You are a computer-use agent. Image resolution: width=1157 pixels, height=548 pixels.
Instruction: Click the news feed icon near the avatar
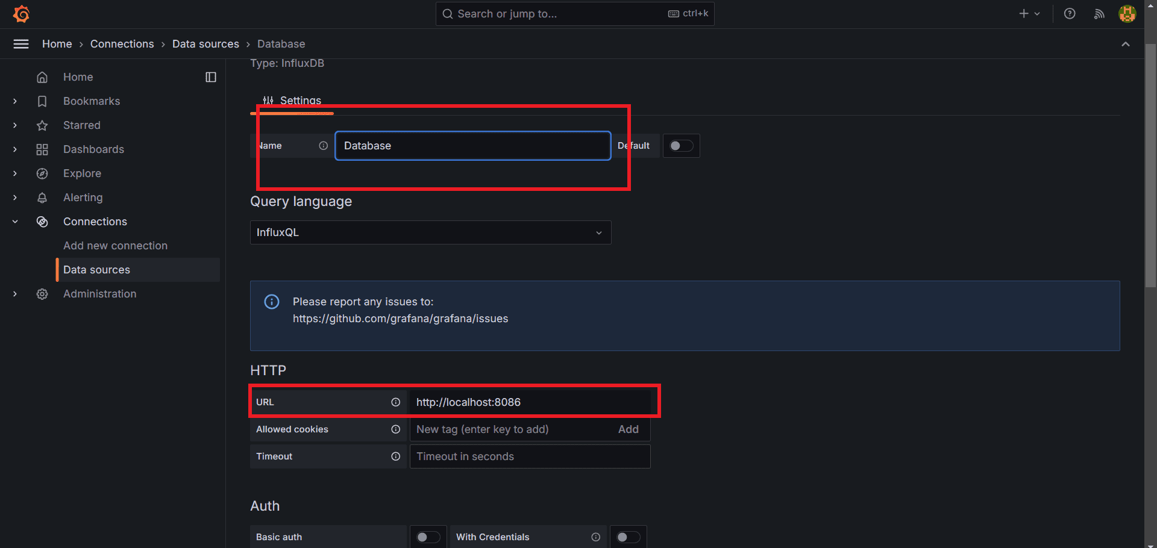pyautogui.click(x=1099, y=13)
